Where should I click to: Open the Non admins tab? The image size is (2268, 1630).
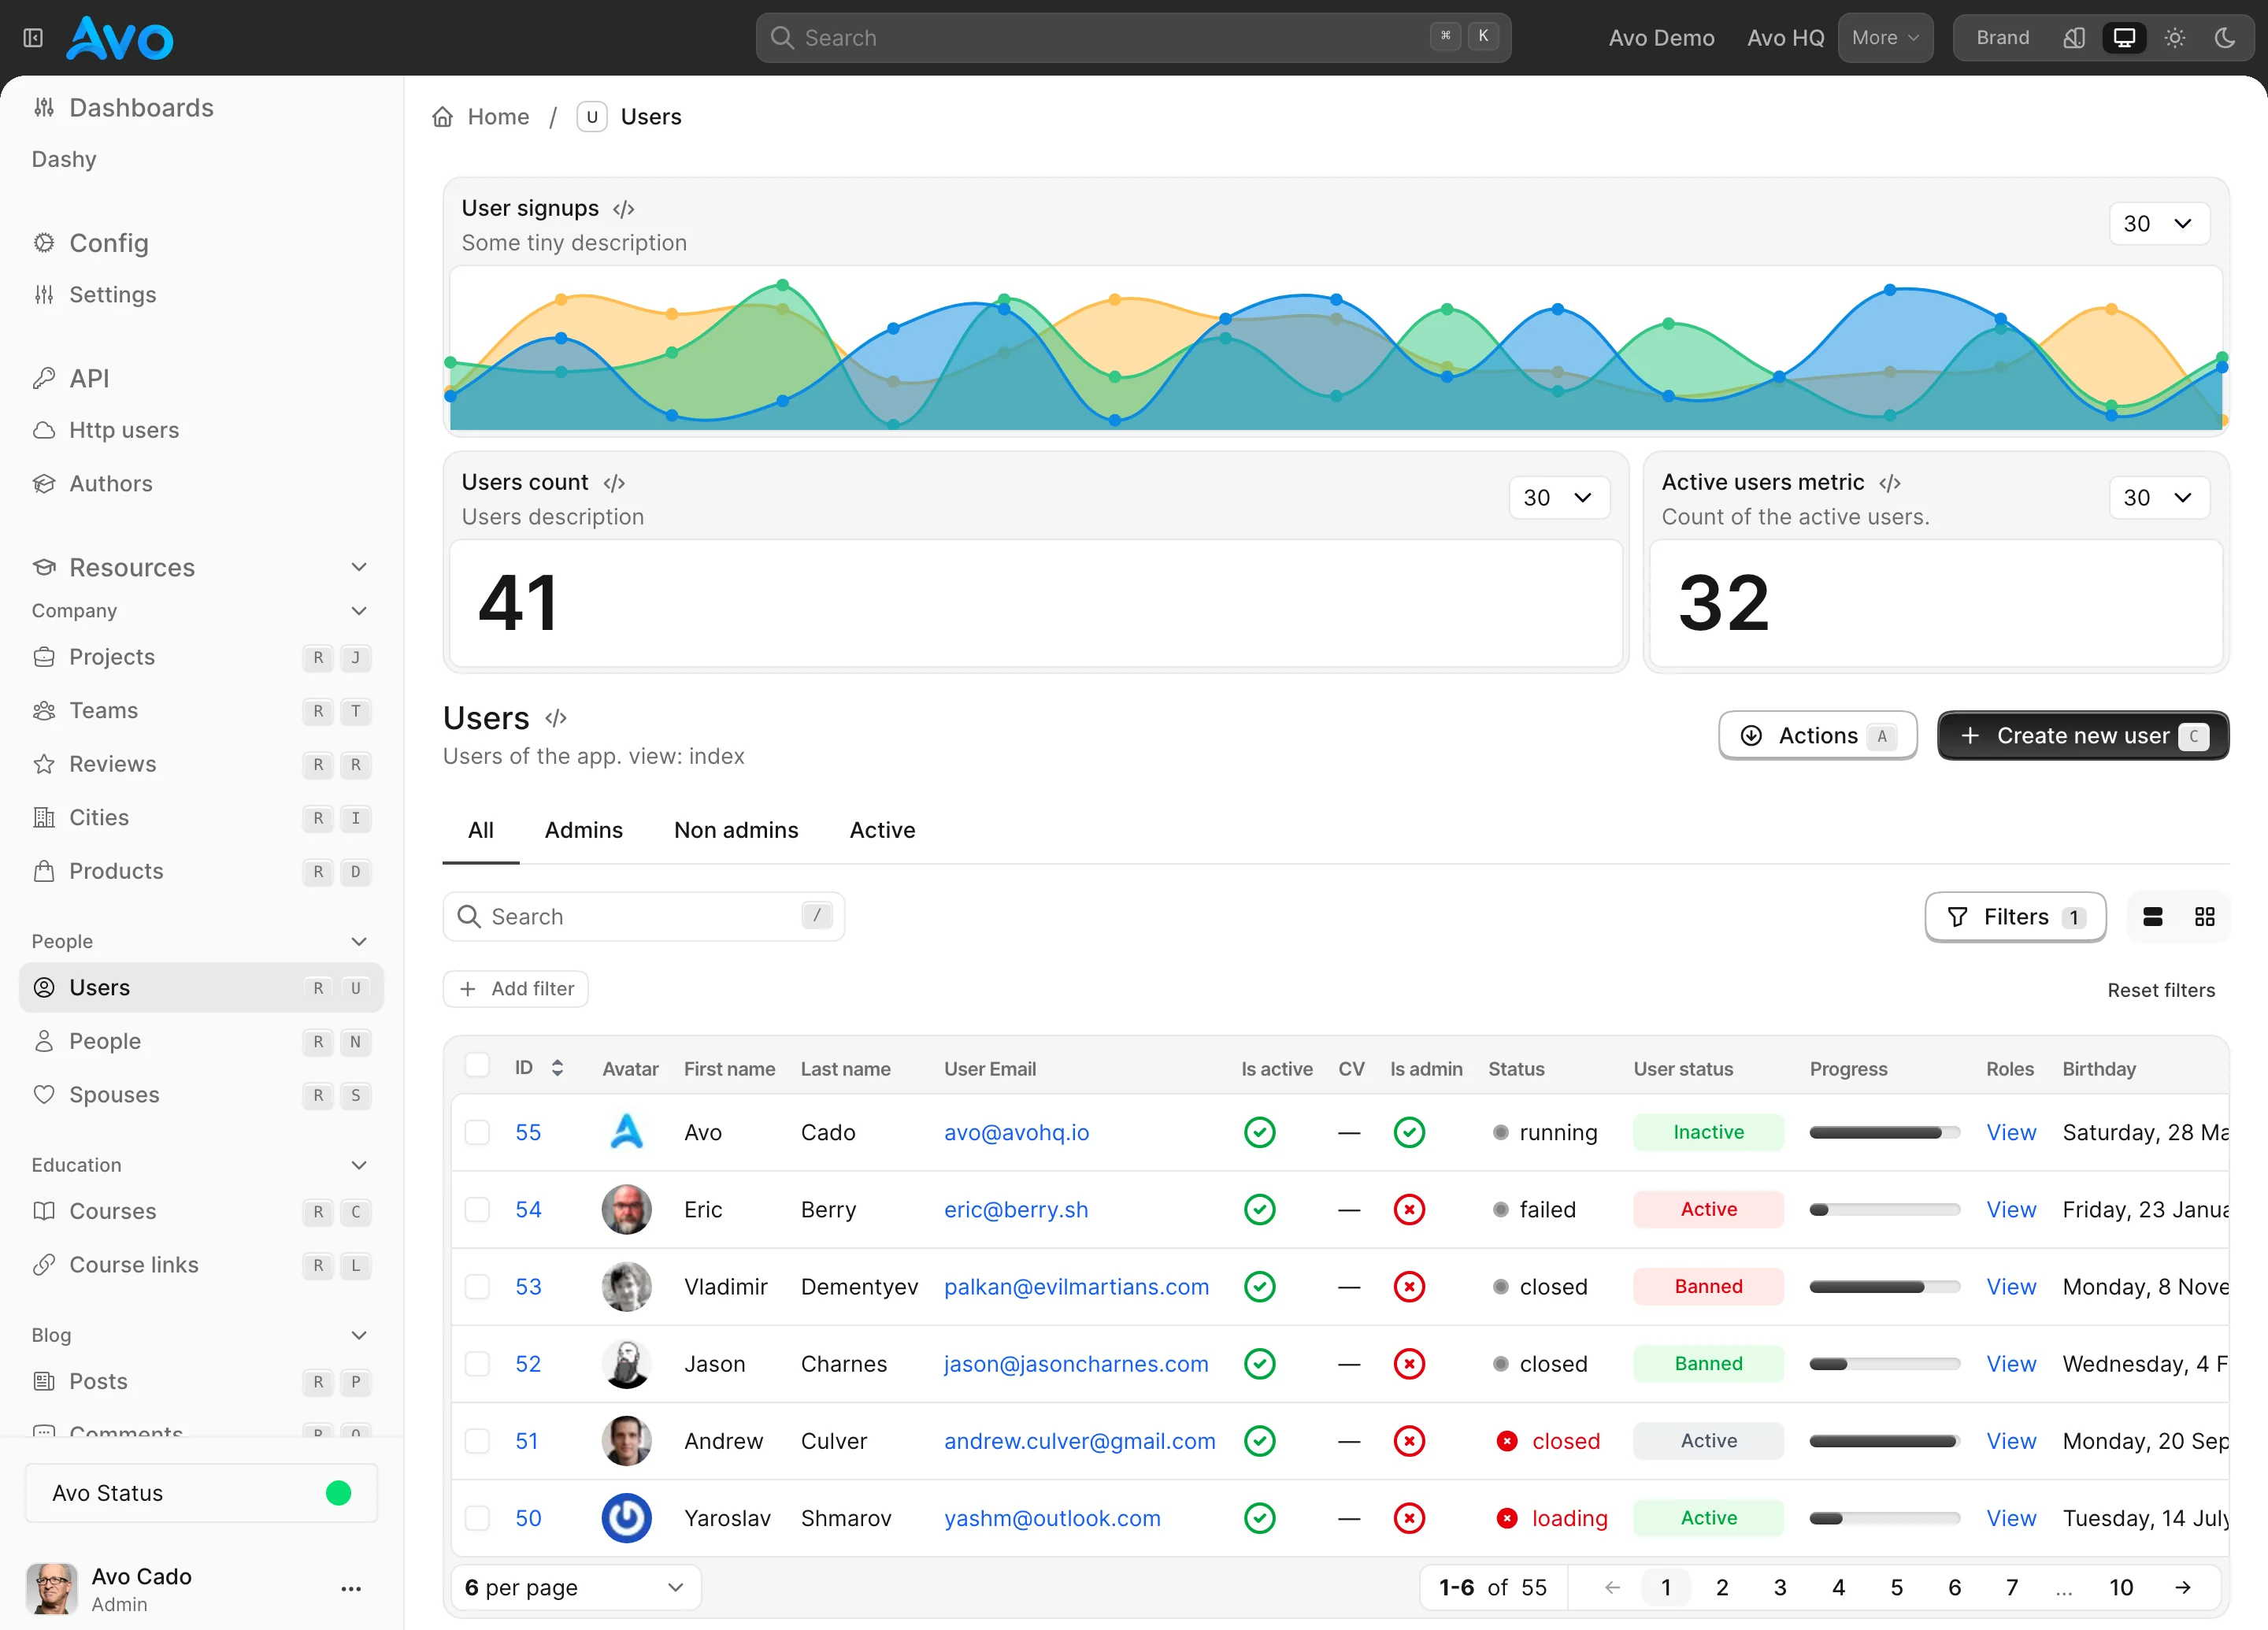coord(736,830)
